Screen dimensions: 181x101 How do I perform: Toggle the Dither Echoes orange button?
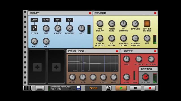(x=147, y=24)
